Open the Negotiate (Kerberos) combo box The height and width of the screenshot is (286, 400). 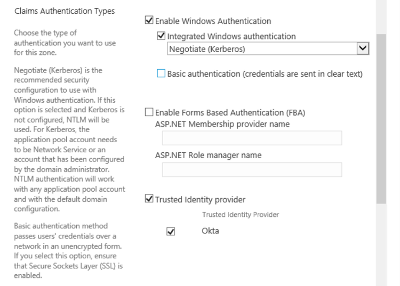261,49
